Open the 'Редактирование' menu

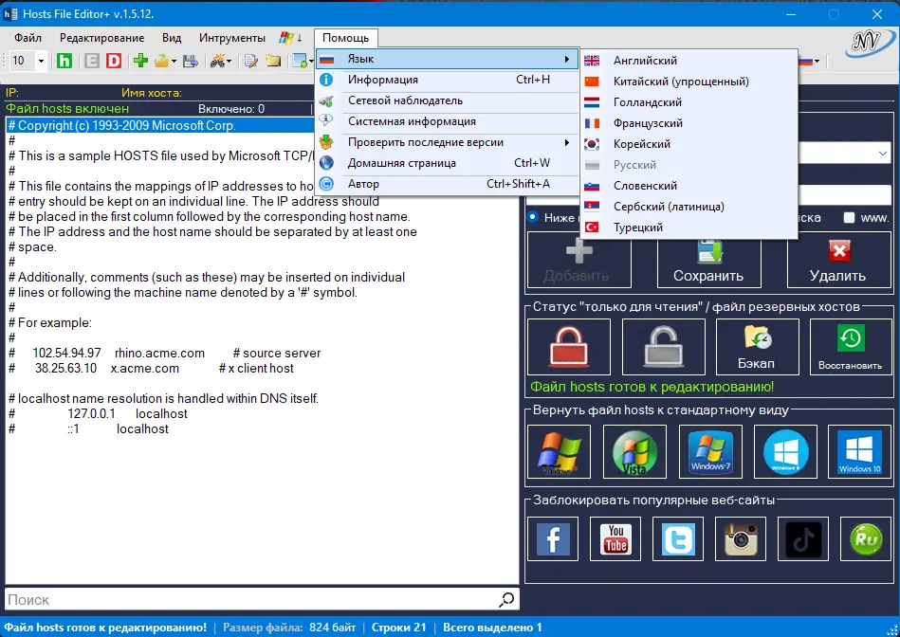point(102,38)
